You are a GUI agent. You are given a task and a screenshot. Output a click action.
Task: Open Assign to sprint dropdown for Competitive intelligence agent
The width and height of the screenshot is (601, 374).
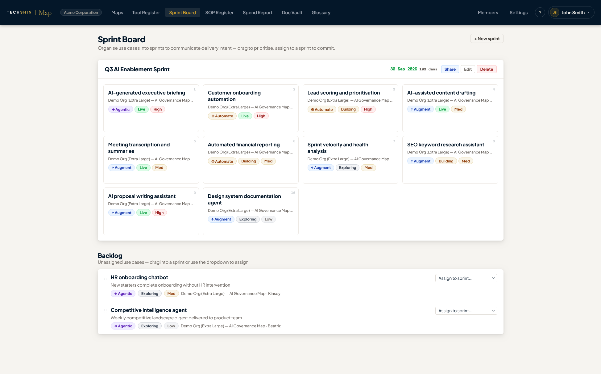point(466,311)
